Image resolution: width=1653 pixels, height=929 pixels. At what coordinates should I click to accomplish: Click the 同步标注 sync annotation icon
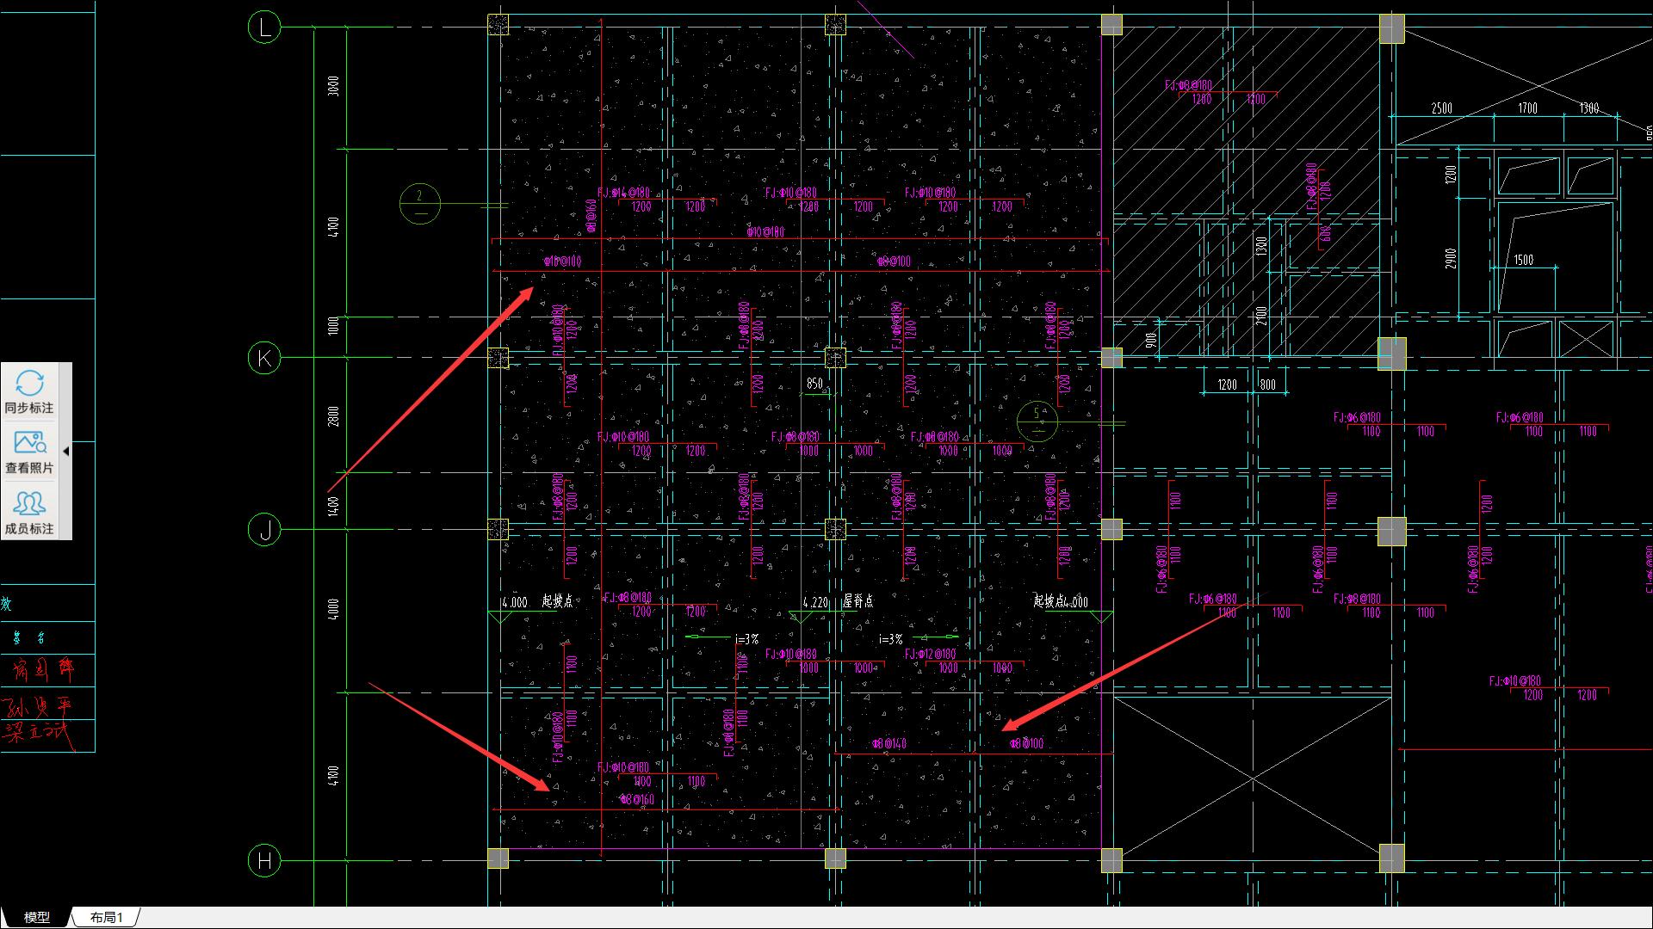(29, 384)
